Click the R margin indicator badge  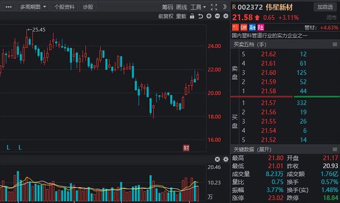(x=234, y=7)
